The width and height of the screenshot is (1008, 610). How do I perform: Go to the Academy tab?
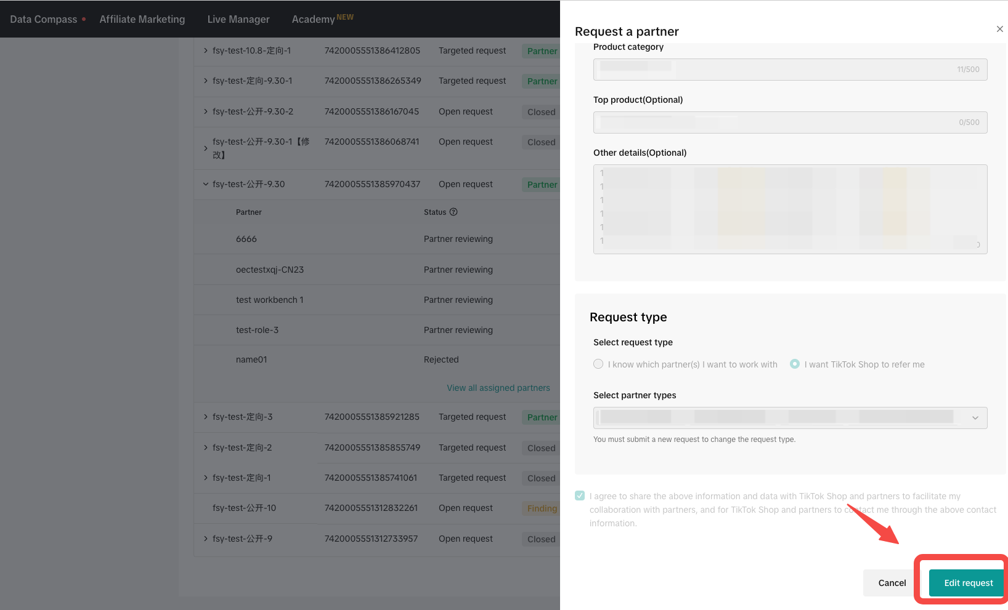[314, 19]
